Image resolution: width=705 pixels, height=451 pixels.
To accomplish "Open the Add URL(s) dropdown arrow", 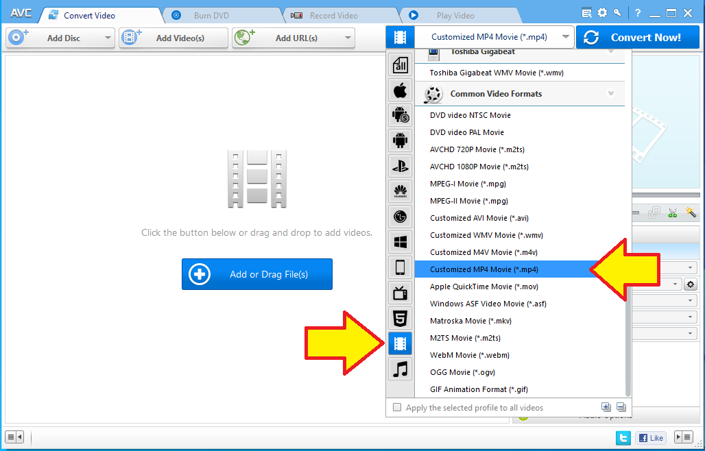I will point(348,38).
